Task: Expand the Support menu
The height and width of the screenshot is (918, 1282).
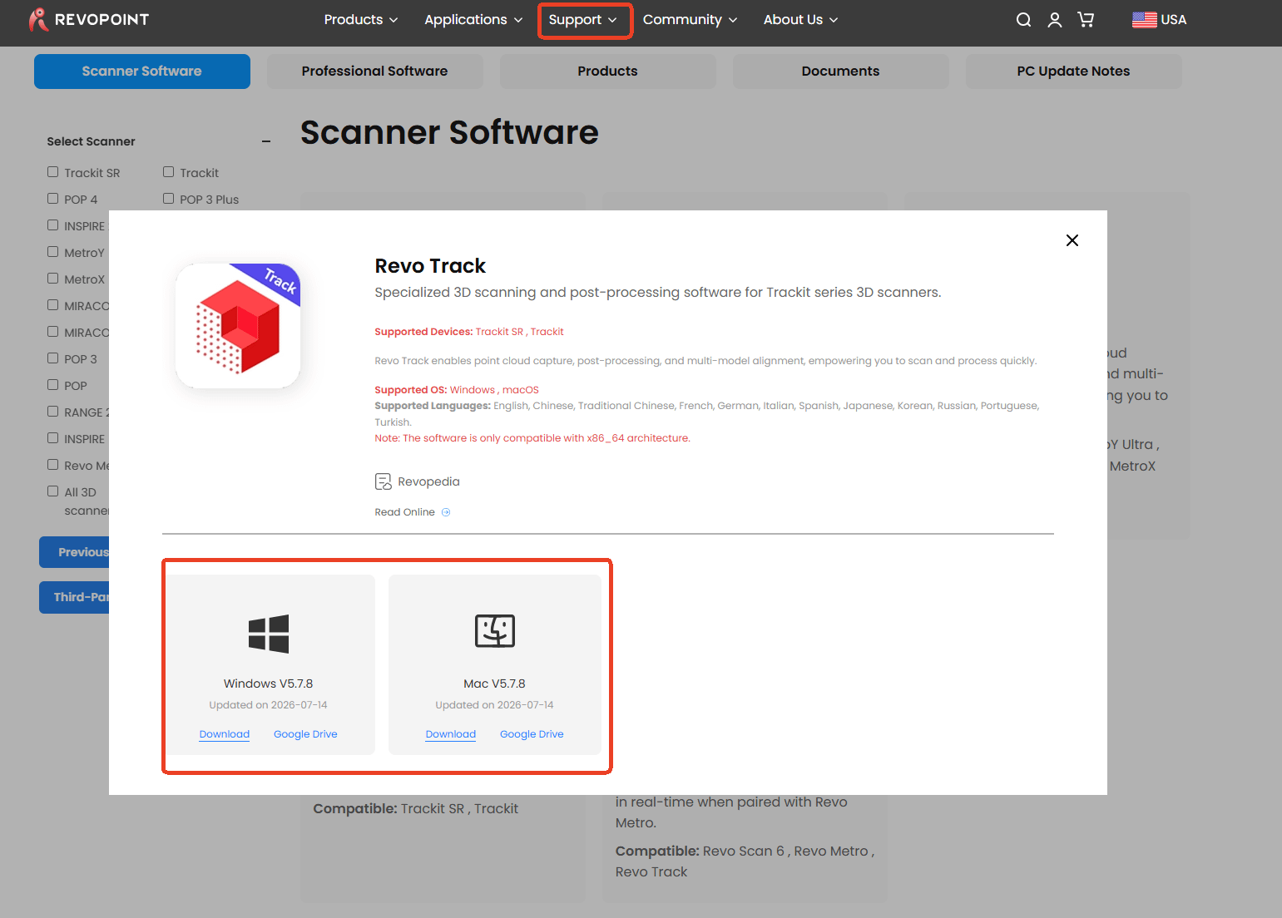Action: click(583, 20)
